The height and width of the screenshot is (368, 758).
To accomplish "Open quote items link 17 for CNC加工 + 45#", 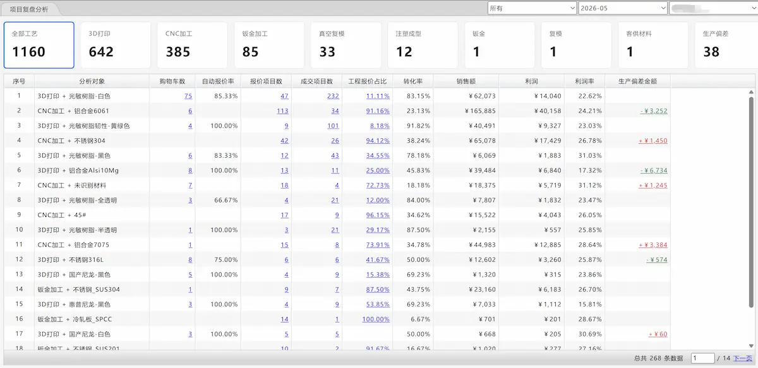I will pyautogui.click(x=284, y=215).
